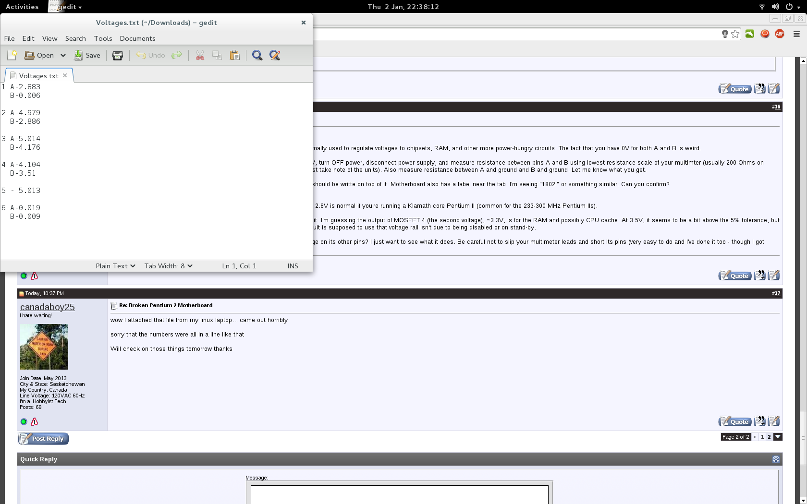
Task: Click the Activities button in the top bar
Action: (x=22, y=7)
